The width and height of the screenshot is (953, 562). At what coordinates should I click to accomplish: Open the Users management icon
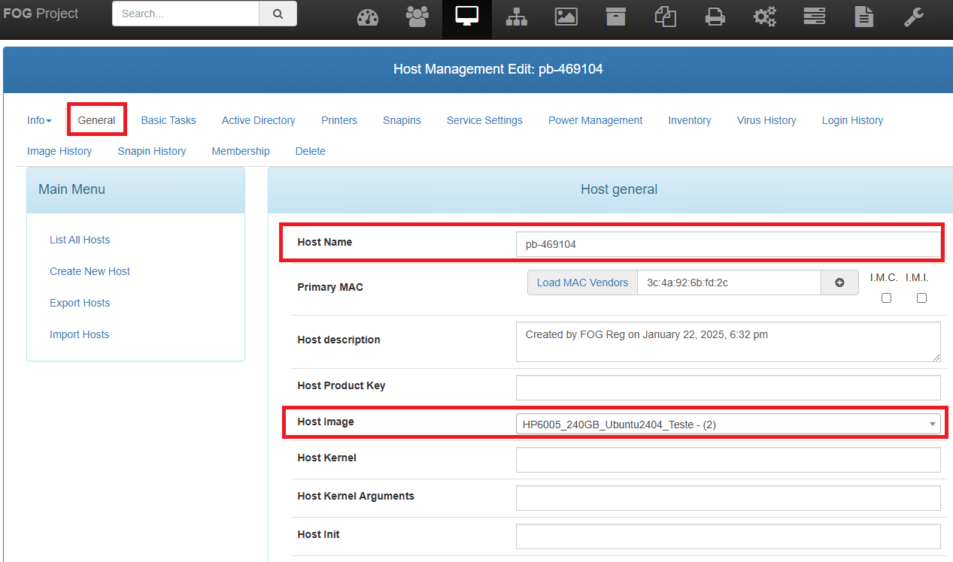click(x=417, y=17)
